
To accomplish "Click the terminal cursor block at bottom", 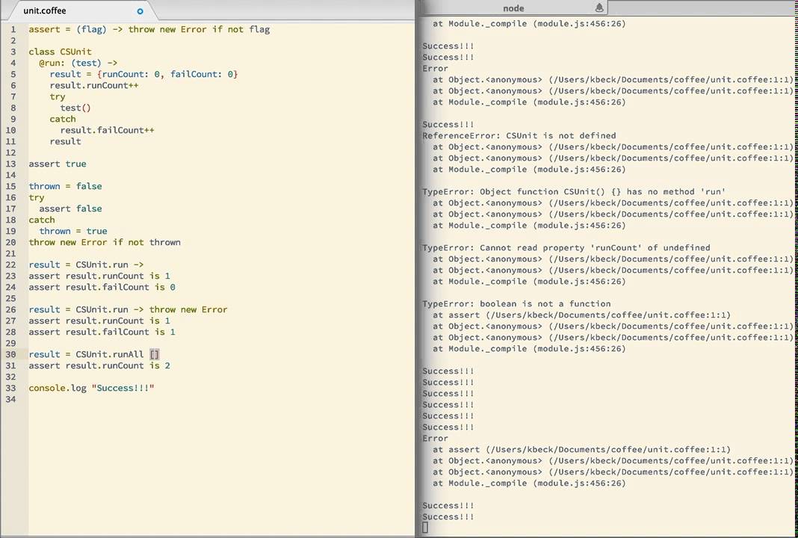I will click(425, 528).
